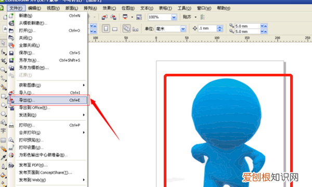Toggle apply layout to all pages

pyautogui.click(x=126, y=29)
